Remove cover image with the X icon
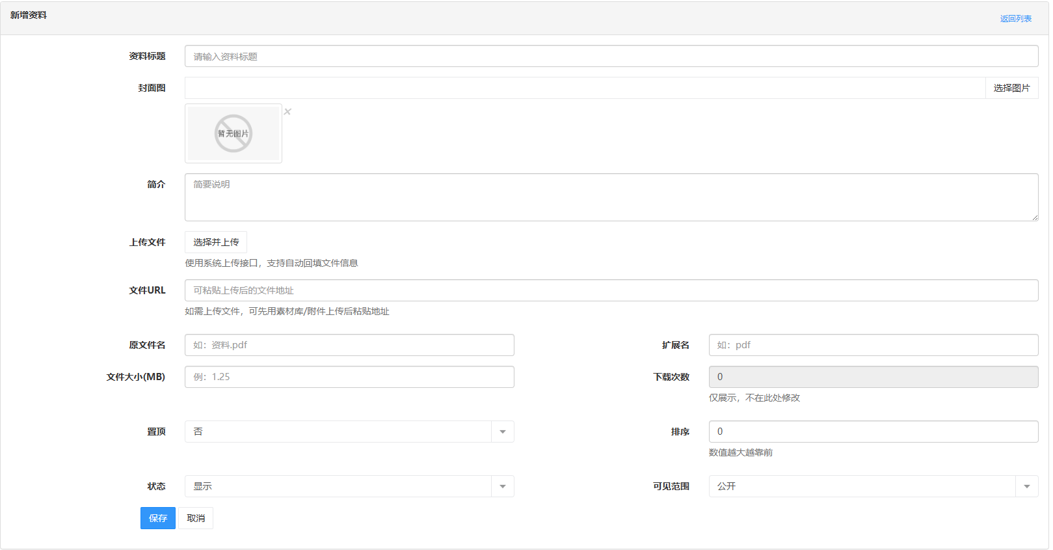1053x550 pixels. pyautogui.click(x=287, y=112)
